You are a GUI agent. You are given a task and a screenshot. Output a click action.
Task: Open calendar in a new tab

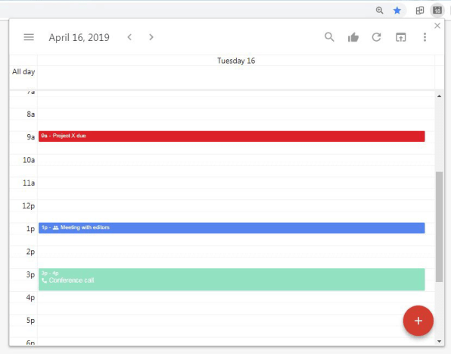(x=400, y=37)
